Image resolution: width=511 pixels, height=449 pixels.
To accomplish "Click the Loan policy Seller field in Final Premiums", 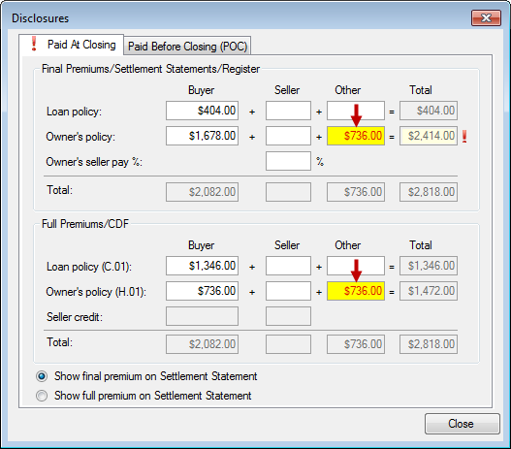I will click(288, 111).
